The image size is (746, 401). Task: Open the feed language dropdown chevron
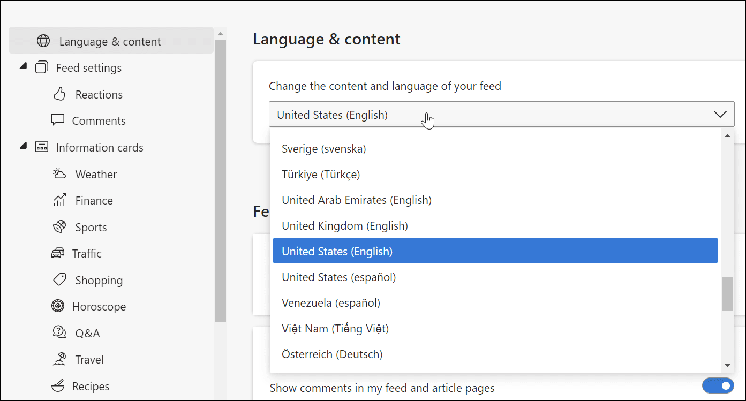pyautogui.click(x=720, y=114)
